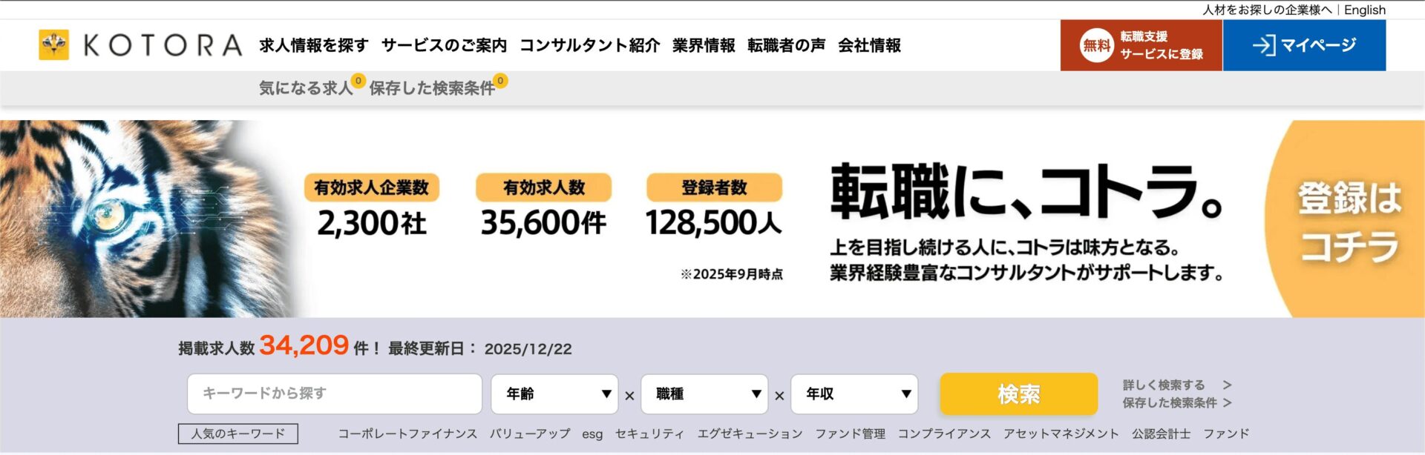The height and width of the screenshot is (455, 1425).
Task: Open the 年収 dropdown
Action: click(854, 394)
